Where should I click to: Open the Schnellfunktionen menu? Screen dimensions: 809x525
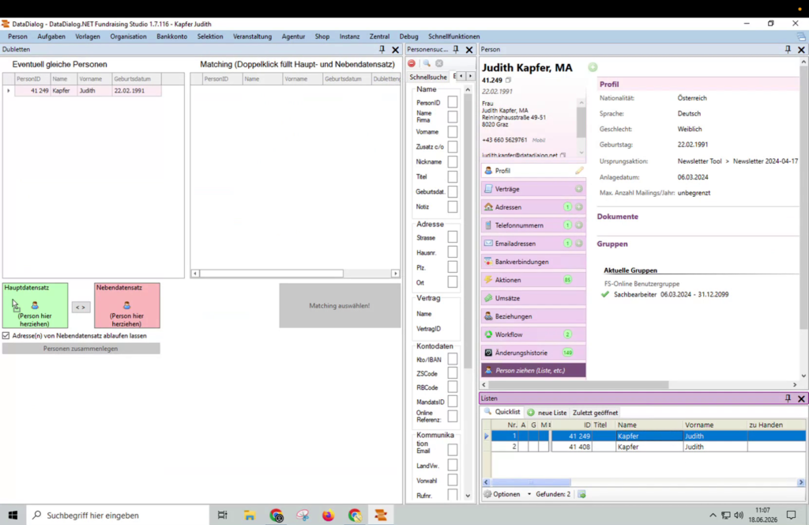pyautogui.click(x=454, y=36)
